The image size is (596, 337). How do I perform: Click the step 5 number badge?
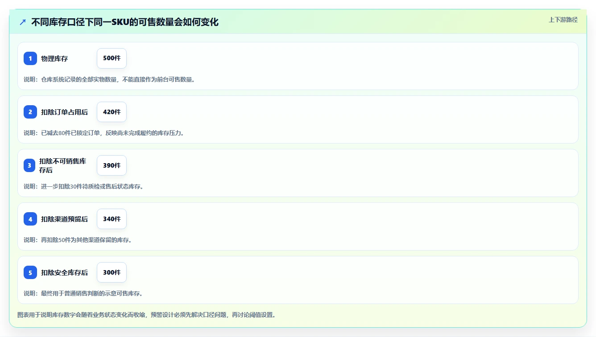click(30, 272)
